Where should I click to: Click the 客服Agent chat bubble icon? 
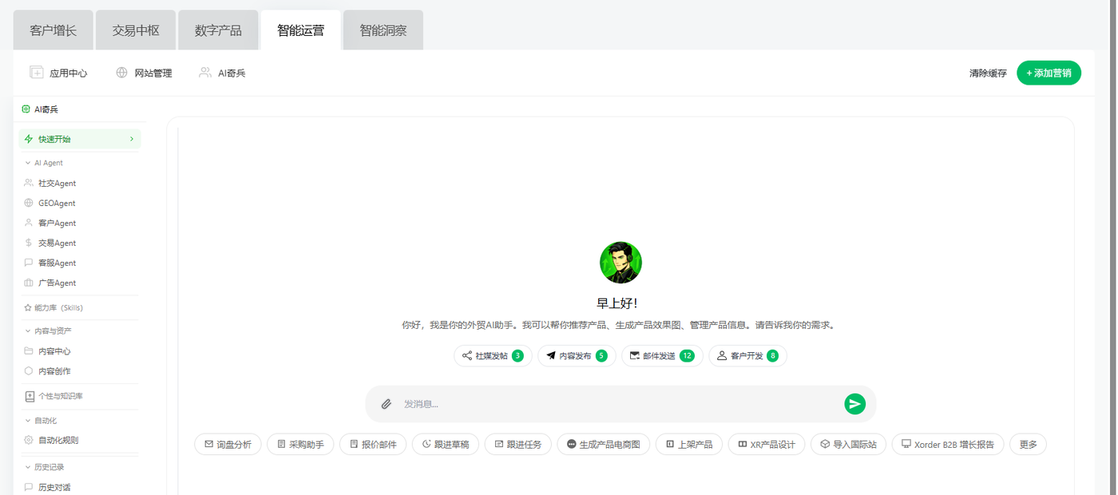tap(29, 263)
